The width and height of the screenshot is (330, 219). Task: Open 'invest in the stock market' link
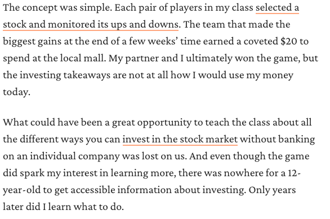180,140
